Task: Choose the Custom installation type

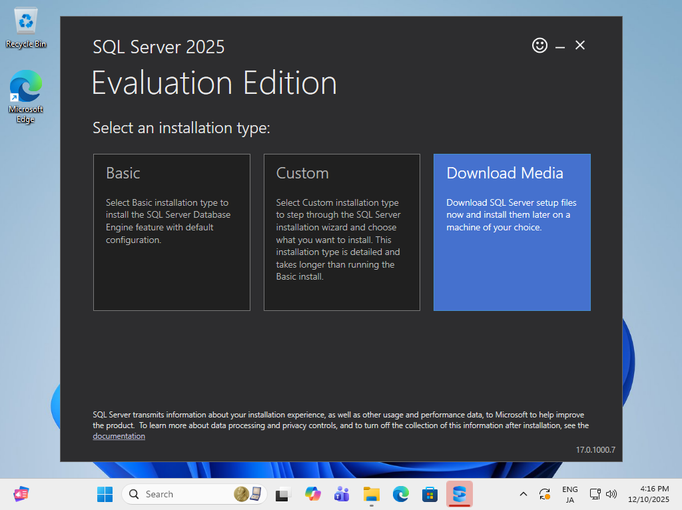Action: (x=342, y=232)
